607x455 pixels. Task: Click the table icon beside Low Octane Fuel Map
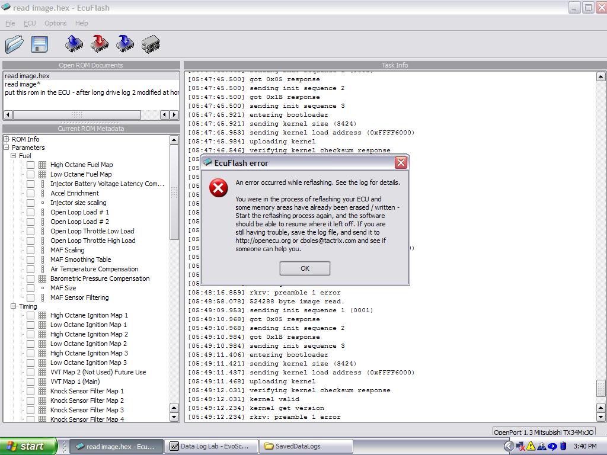coord(43,175)
